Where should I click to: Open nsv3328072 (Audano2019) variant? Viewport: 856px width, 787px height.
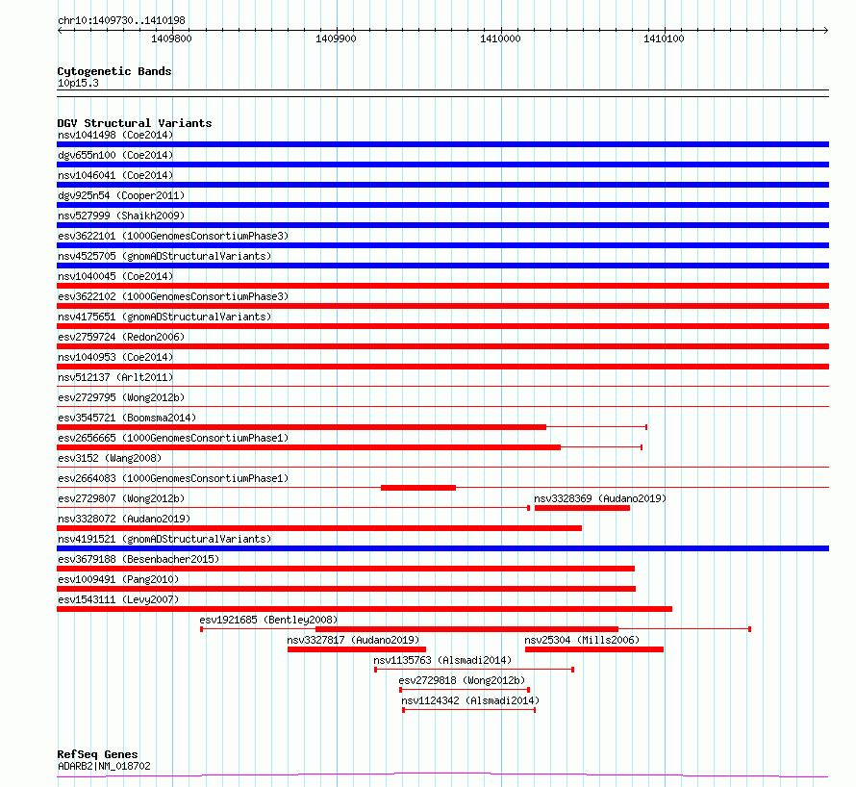[x=124, y=519]
